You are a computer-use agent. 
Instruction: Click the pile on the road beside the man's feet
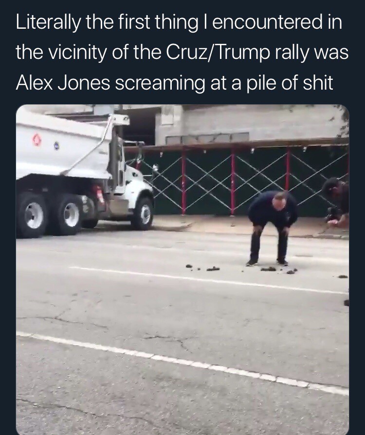click(x=268, y=268)
